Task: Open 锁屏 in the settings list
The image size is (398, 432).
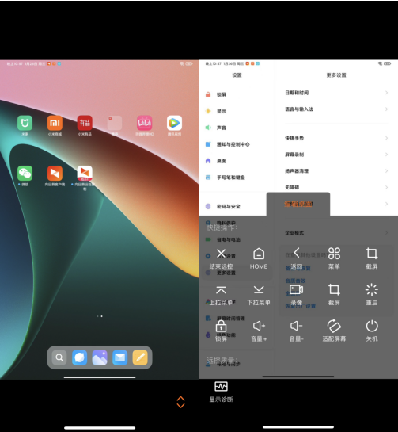Action: (x=237, y=94)
